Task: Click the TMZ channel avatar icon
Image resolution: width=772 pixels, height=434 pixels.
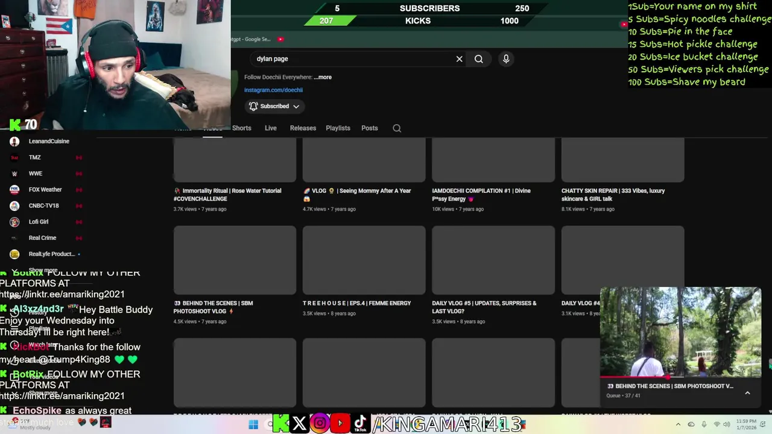Action: click(x=14, y=157)
